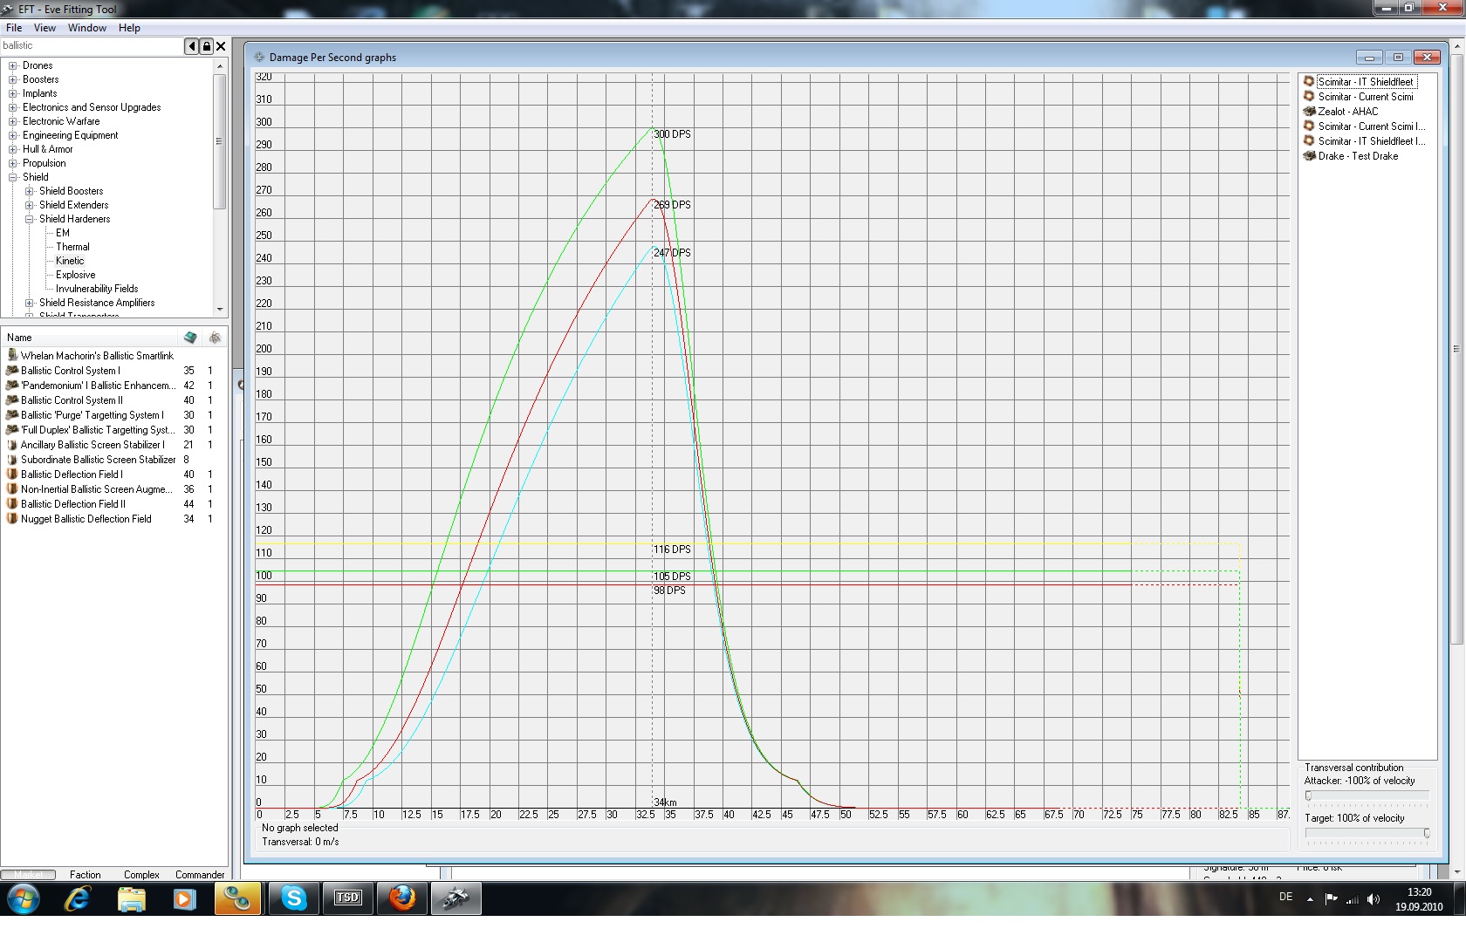
Task: Click the Ballistic Control System I module icon
Action: pos(12,371)
